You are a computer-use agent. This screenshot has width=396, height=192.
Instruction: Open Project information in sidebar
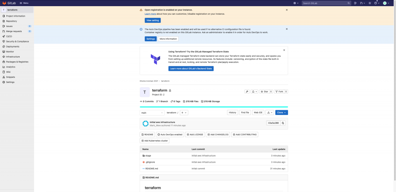[x=15, y=16]
